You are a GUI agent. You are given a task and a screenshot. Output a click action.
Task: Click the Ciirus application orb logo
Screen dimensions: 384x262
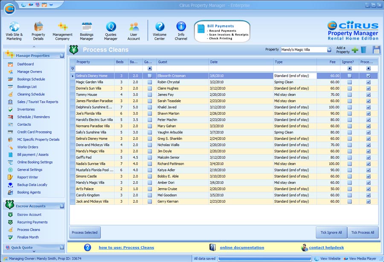pos(9,9)
